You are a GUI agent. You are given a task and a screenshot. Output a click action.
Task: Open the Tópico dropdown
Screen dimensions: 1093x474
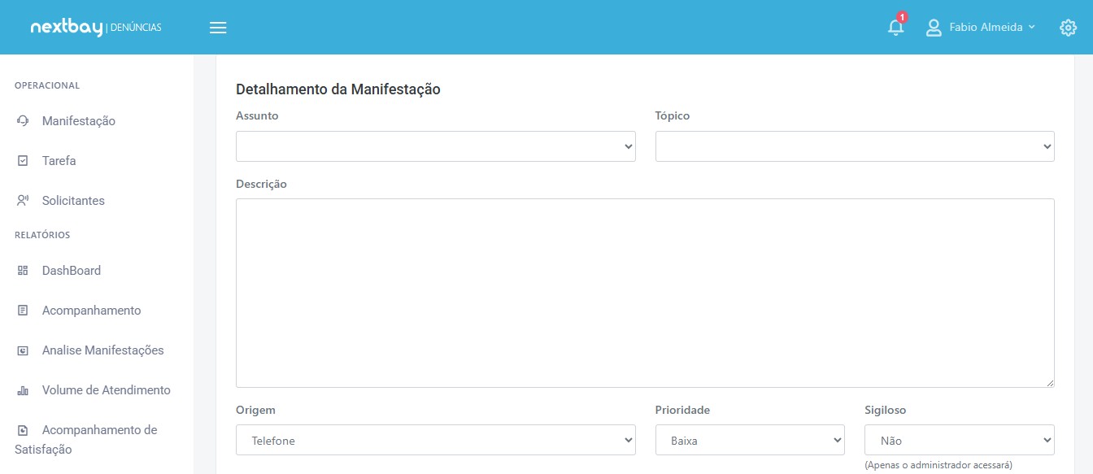coord(855,146)
